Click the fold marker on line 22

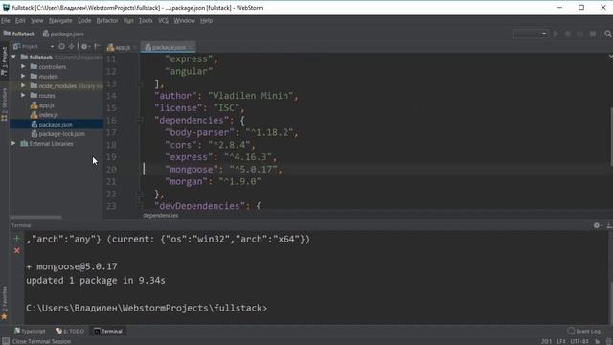tap(140, 194)
